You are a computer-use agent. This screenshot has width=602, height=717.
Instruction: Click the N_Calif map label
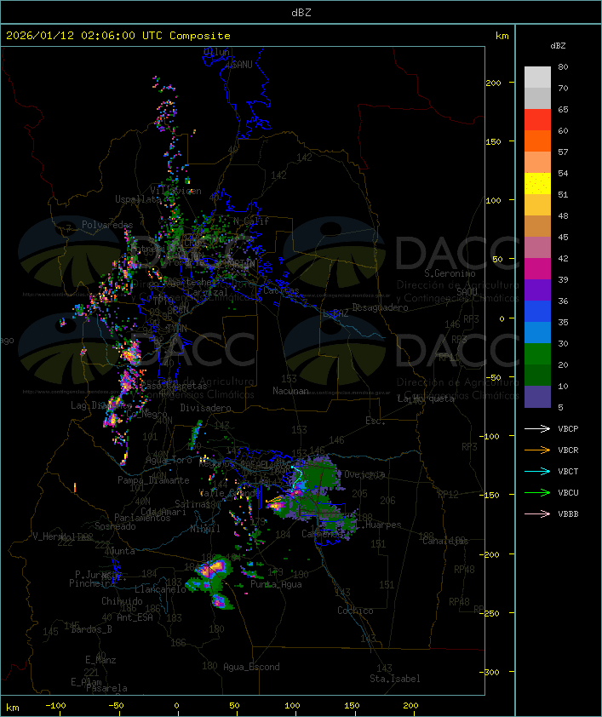click(251, 221)
